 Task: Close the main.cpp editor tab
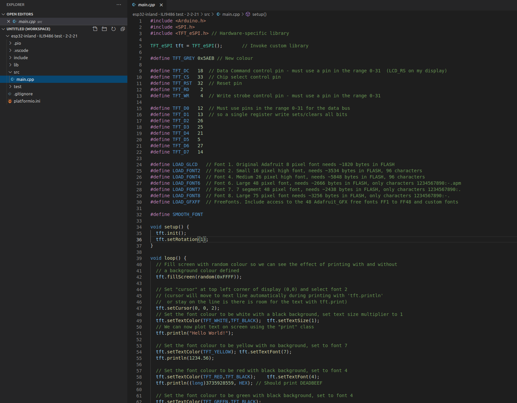click(x=161, y=5)
